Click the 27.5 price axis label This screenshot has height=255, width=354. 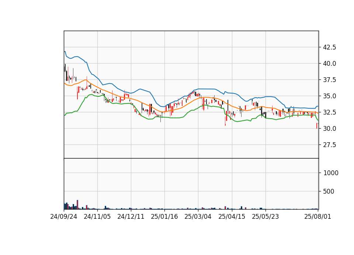[x=330, y=145]
